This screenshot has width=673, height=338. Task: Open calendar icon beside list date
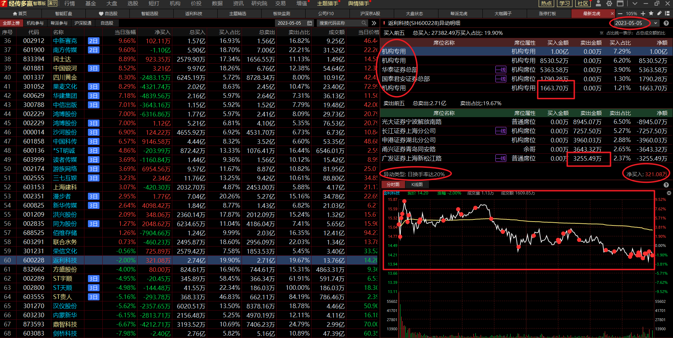tap(309, 23)
